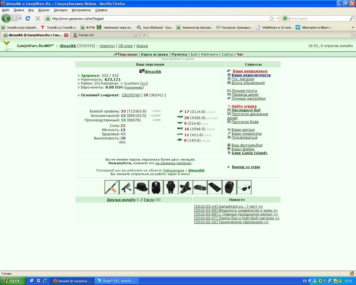Open the search engine selector dropdown
The image size is (356, 285).
pyautogui.click(x=286, y=18)
